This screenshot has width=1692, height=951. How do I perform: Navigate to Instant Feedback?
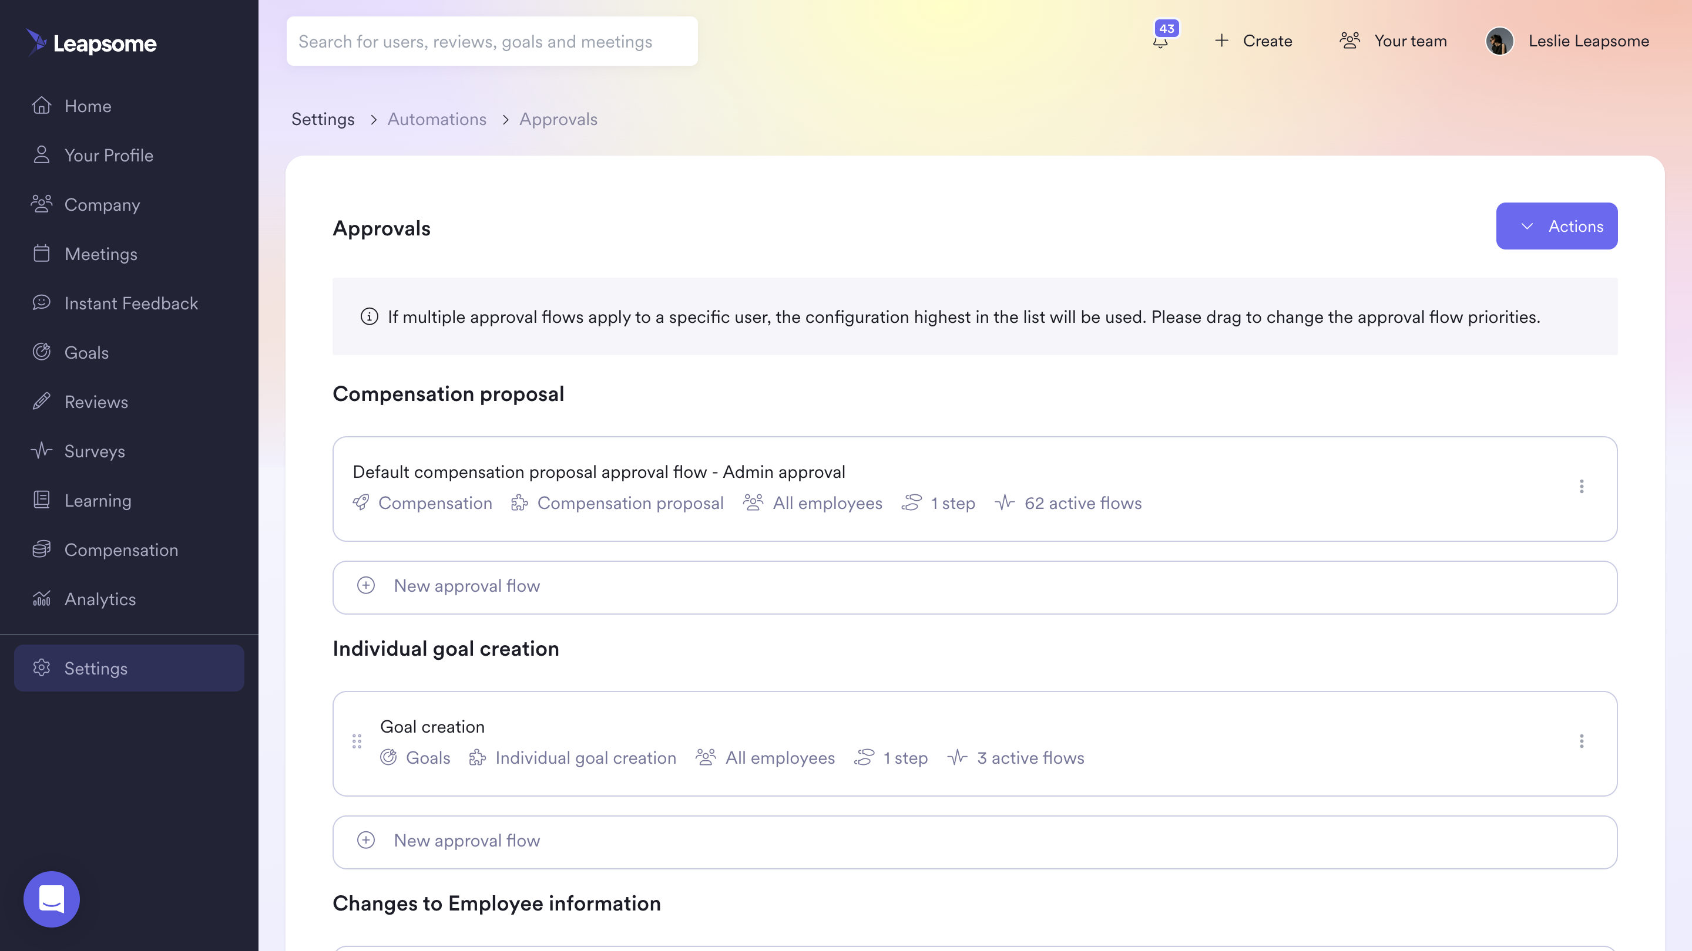tap(132, 303)
